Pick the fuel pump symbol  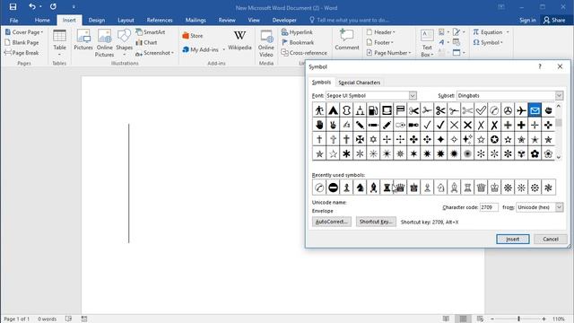pos(373,109)
